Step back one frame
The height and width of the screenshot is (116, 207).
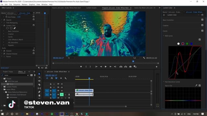tap(101, 67)
